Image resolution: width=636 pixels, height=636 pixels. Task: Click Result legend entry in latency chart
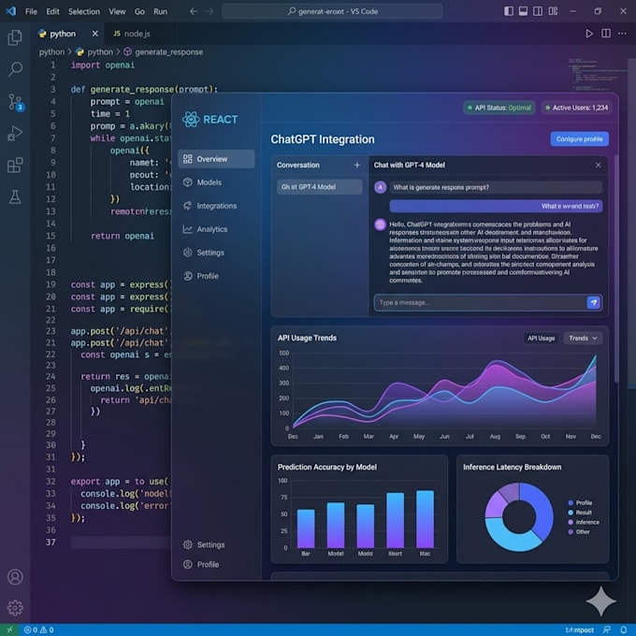580,513
